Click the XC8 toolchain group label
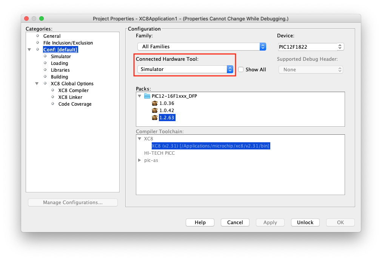382x260 pixels. click(148, 138)
